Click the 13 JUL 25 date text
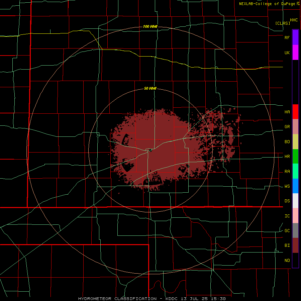The height and width of the screenshot is (301, 301). pyautogui.click(x=194, y=299)
